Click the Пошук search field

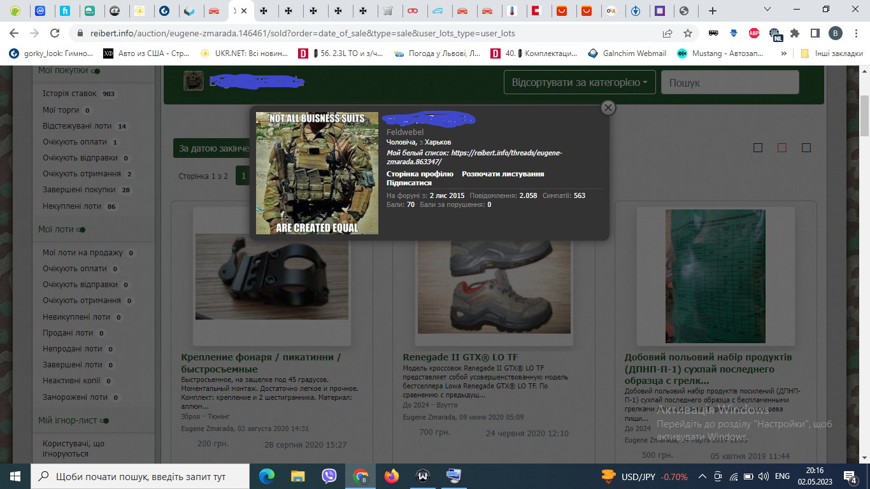(729, 83)
